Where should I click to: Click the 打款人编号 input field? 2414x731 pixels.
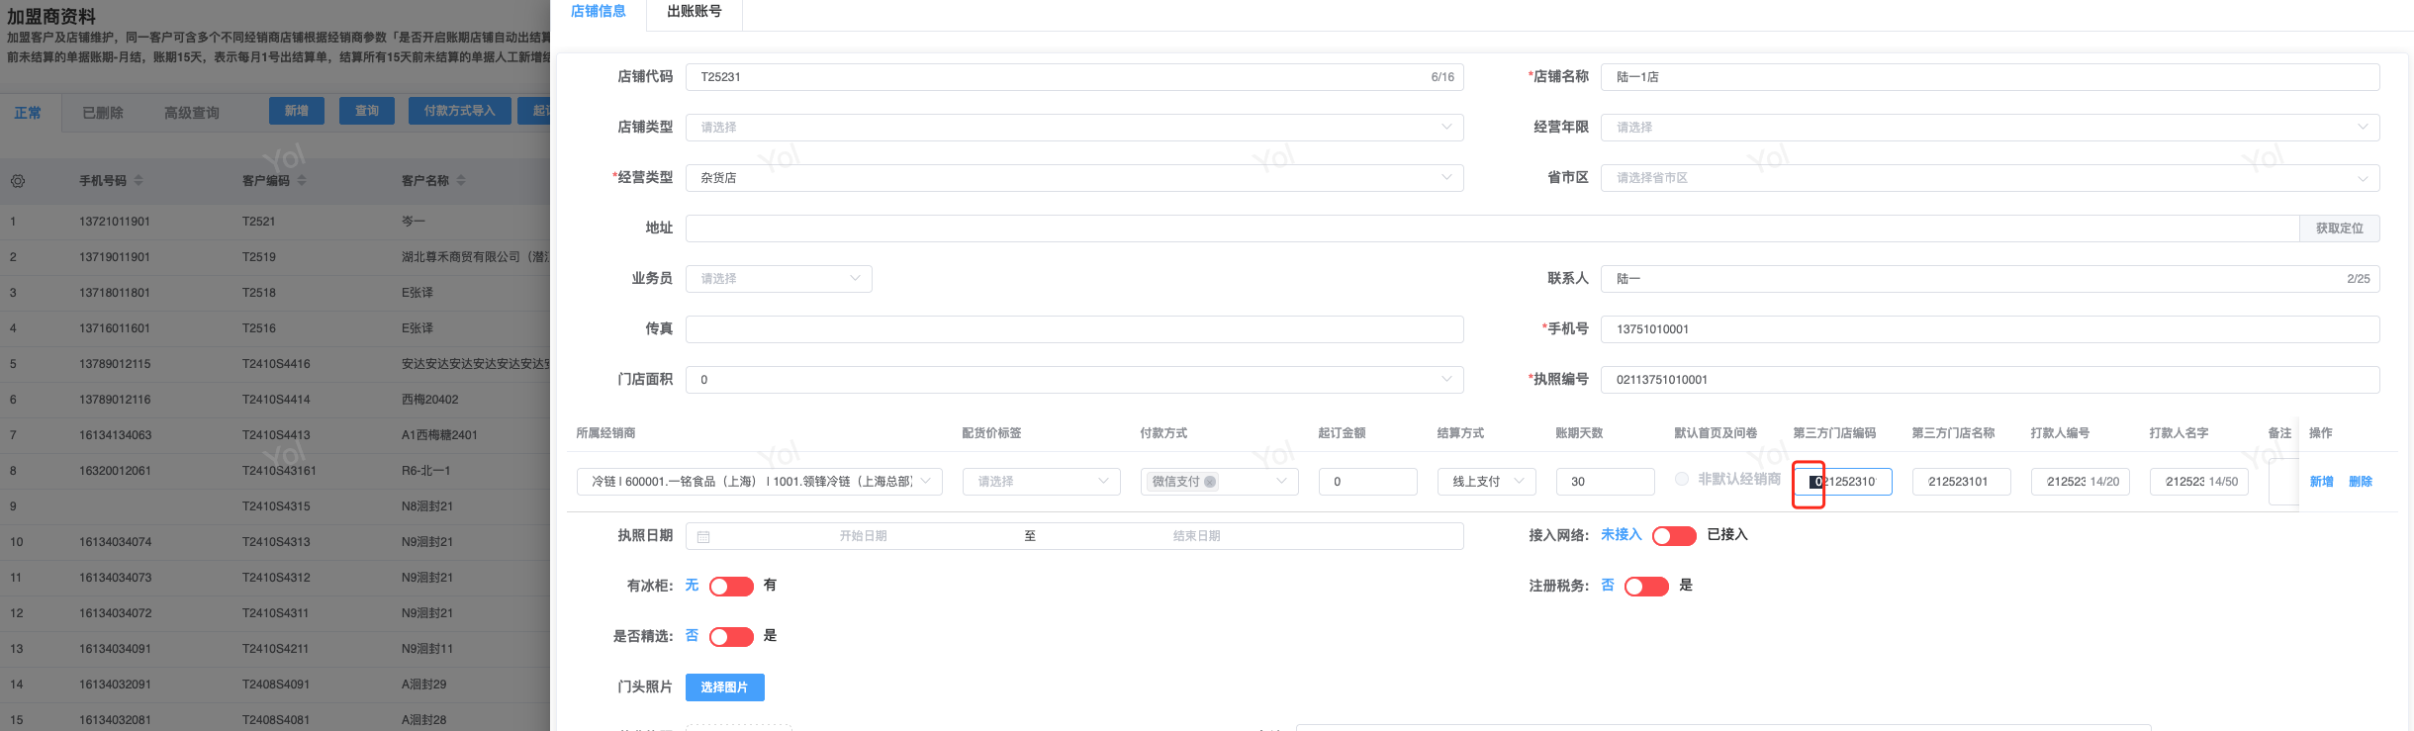click(2081, 482)
